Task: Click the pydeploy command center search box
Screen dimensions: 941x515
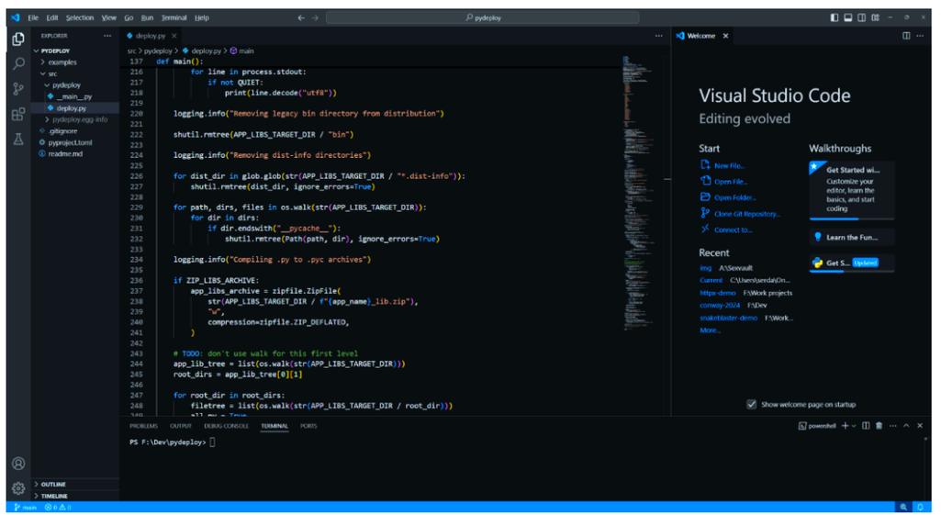Action: (482, 17)
